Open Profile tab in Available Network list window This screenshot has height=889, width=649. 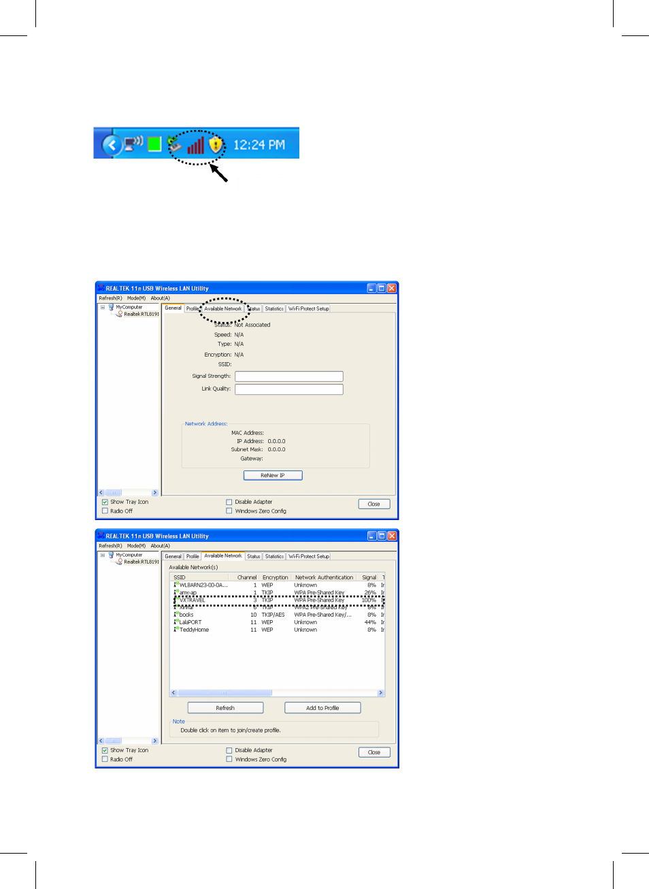tap(193, 556)
